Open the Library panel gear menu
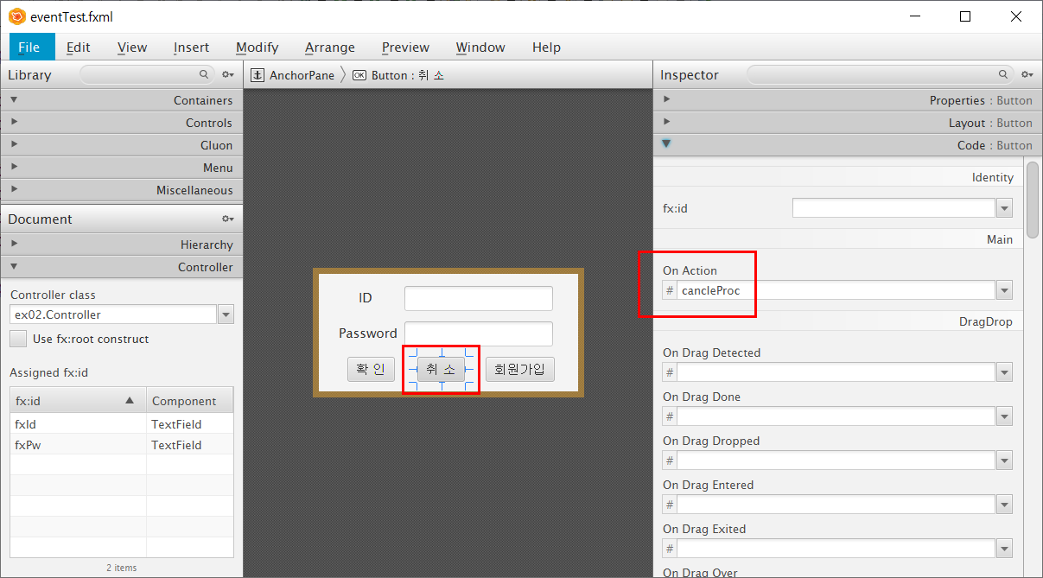The height and width of the screenshot is (578, 1043). coord(228,75)
